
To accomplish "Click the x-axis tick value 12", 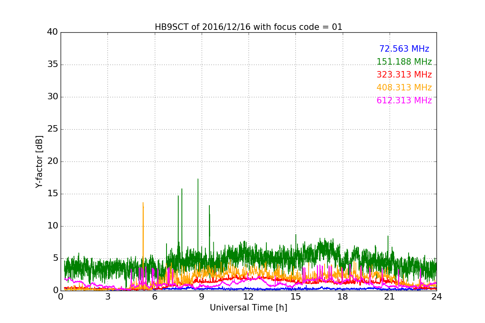I will click(x=249, y=297).
